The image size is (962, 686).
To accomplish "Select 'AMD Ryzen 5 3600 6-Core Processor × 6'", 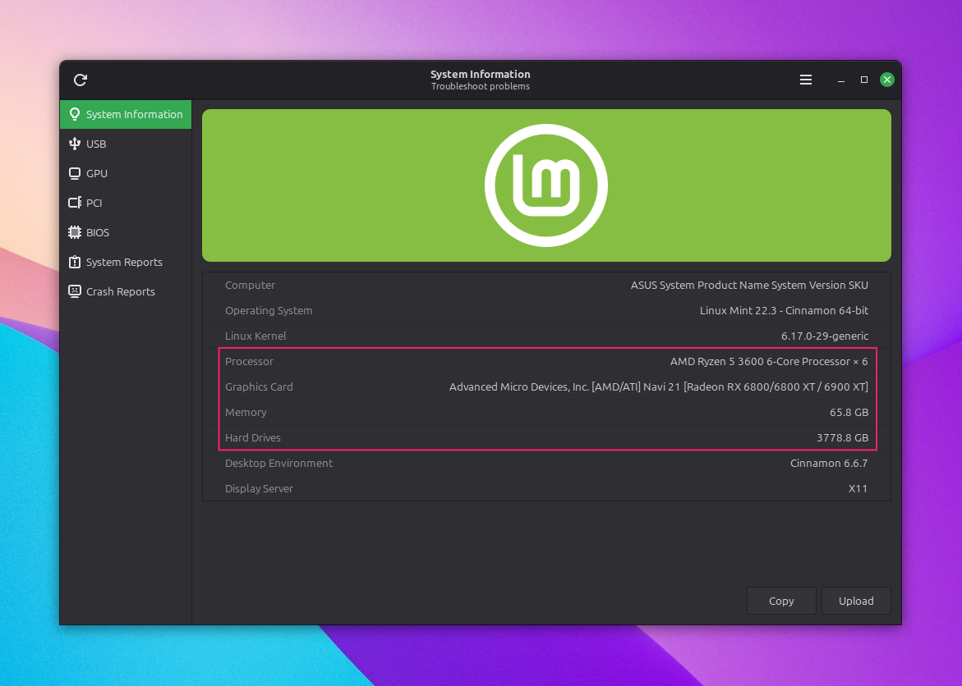I will coord(769,362).
